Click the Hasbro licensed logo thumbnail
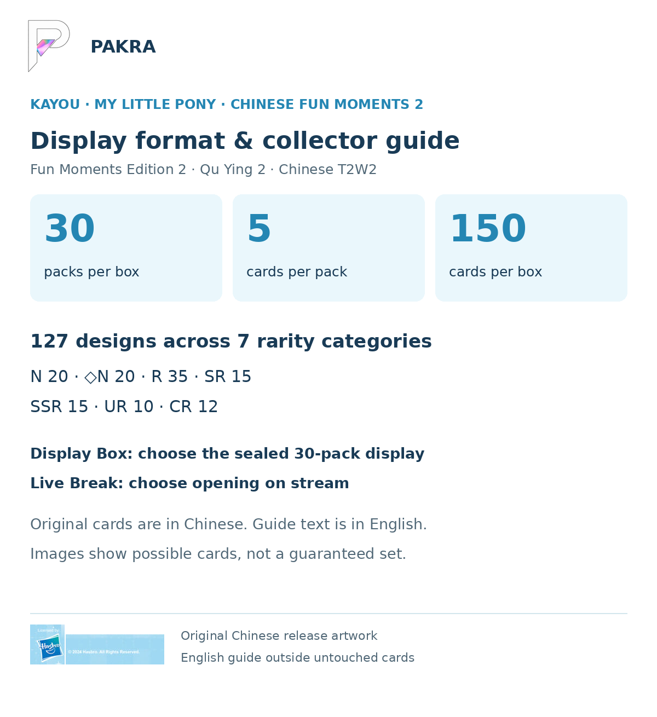 48,644
